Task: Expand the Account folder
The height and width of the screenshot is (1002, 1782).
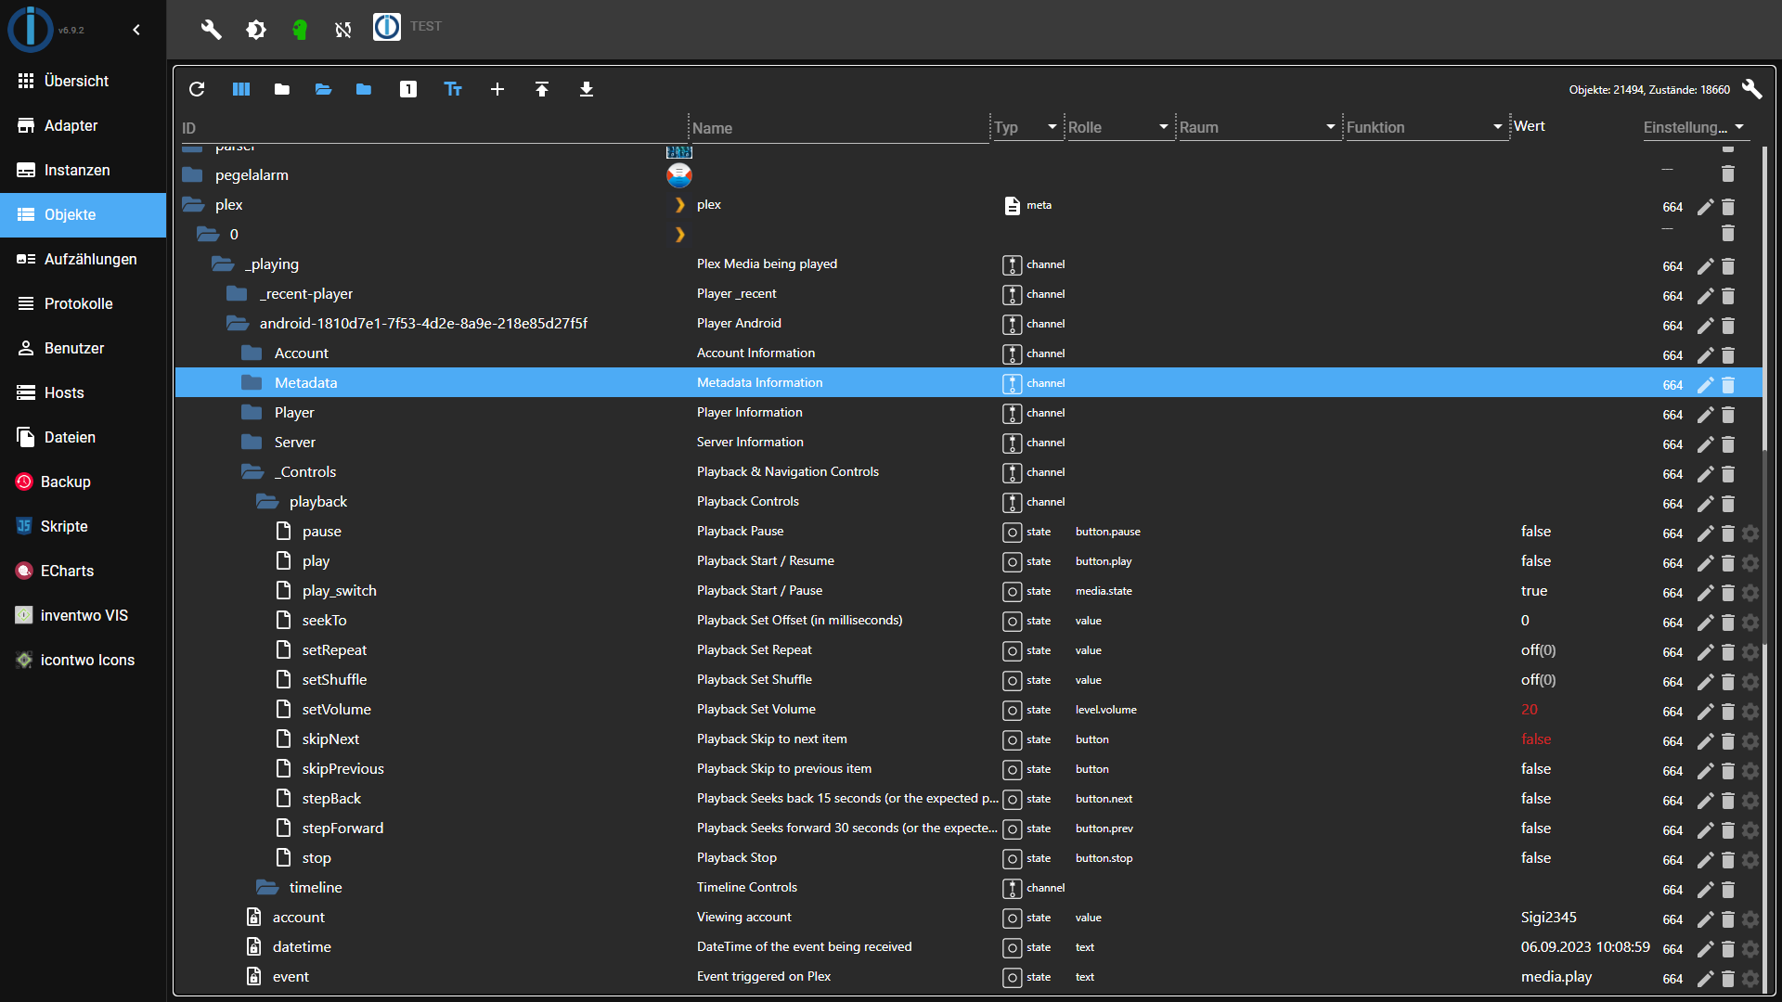Action: [252, 353]
